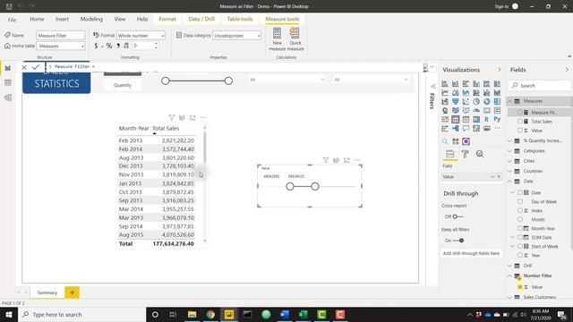The width and height of the screenshot is (573, 322).
Task: Click the top range slider left handle
Action: (x=165, y=81)
